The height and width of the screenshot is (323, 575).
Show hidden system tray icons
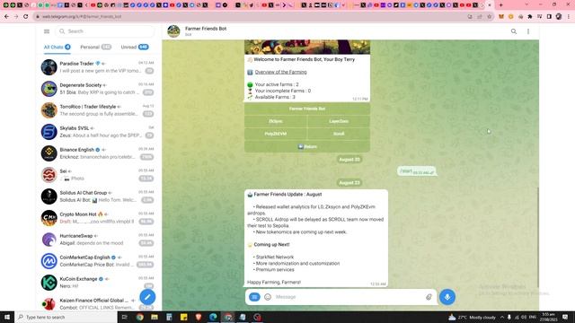pyautogui.click(x=501, y=317)
